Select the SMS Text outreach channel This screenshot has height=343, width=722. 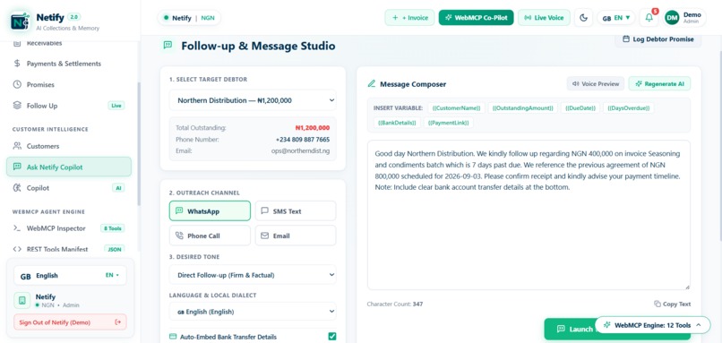[296, 210]
